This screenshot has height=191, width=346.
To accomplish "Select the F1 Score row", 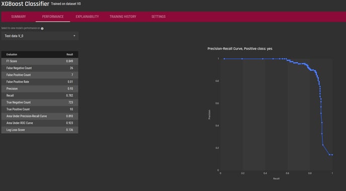I will (40, 61).
